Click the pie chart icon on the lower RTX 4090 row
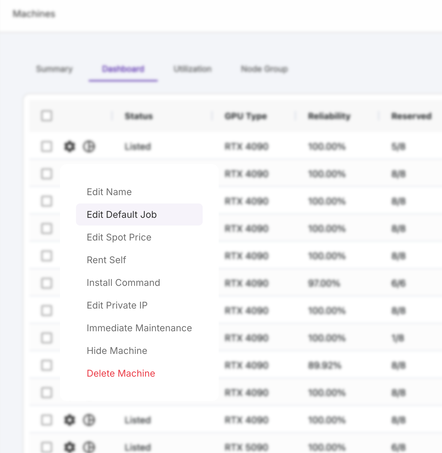 coord(89,420)
